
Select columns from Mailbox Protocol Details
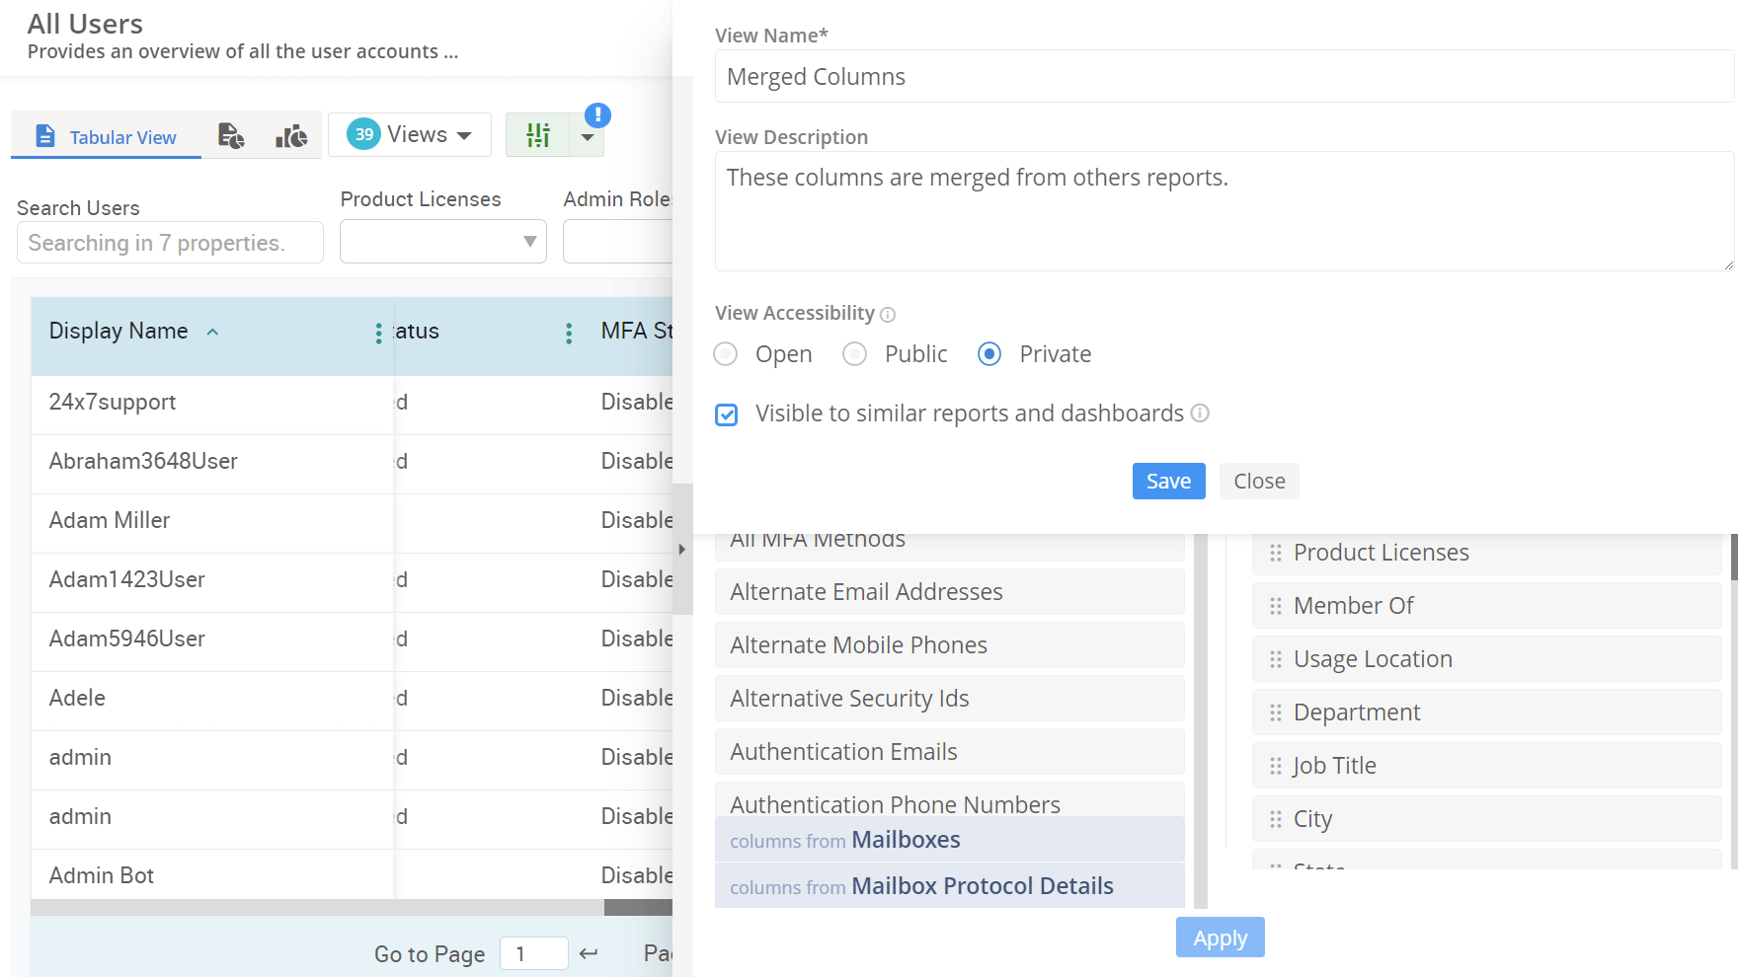click(949, 885)
